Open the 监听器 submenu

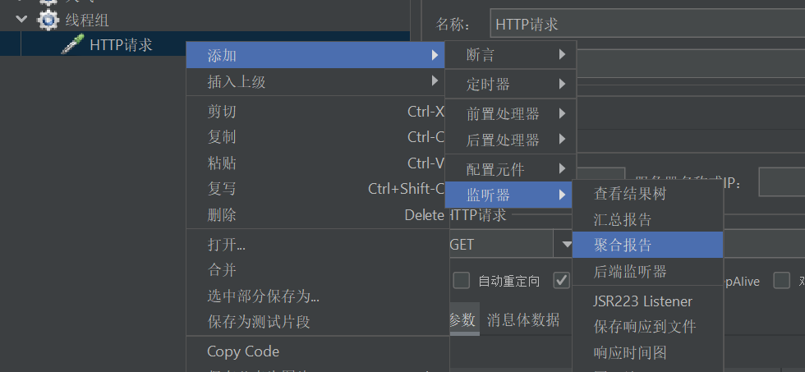[x=508, y=195]
